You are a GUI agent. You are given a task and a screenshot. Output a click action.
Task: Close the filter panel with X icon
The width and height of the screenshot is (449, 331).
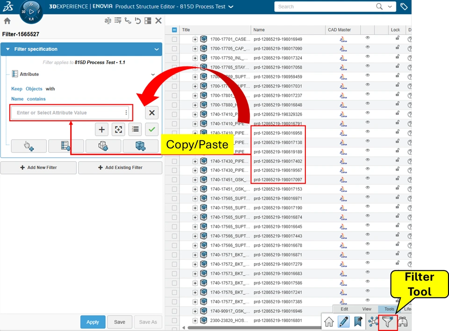pos(159,21)
